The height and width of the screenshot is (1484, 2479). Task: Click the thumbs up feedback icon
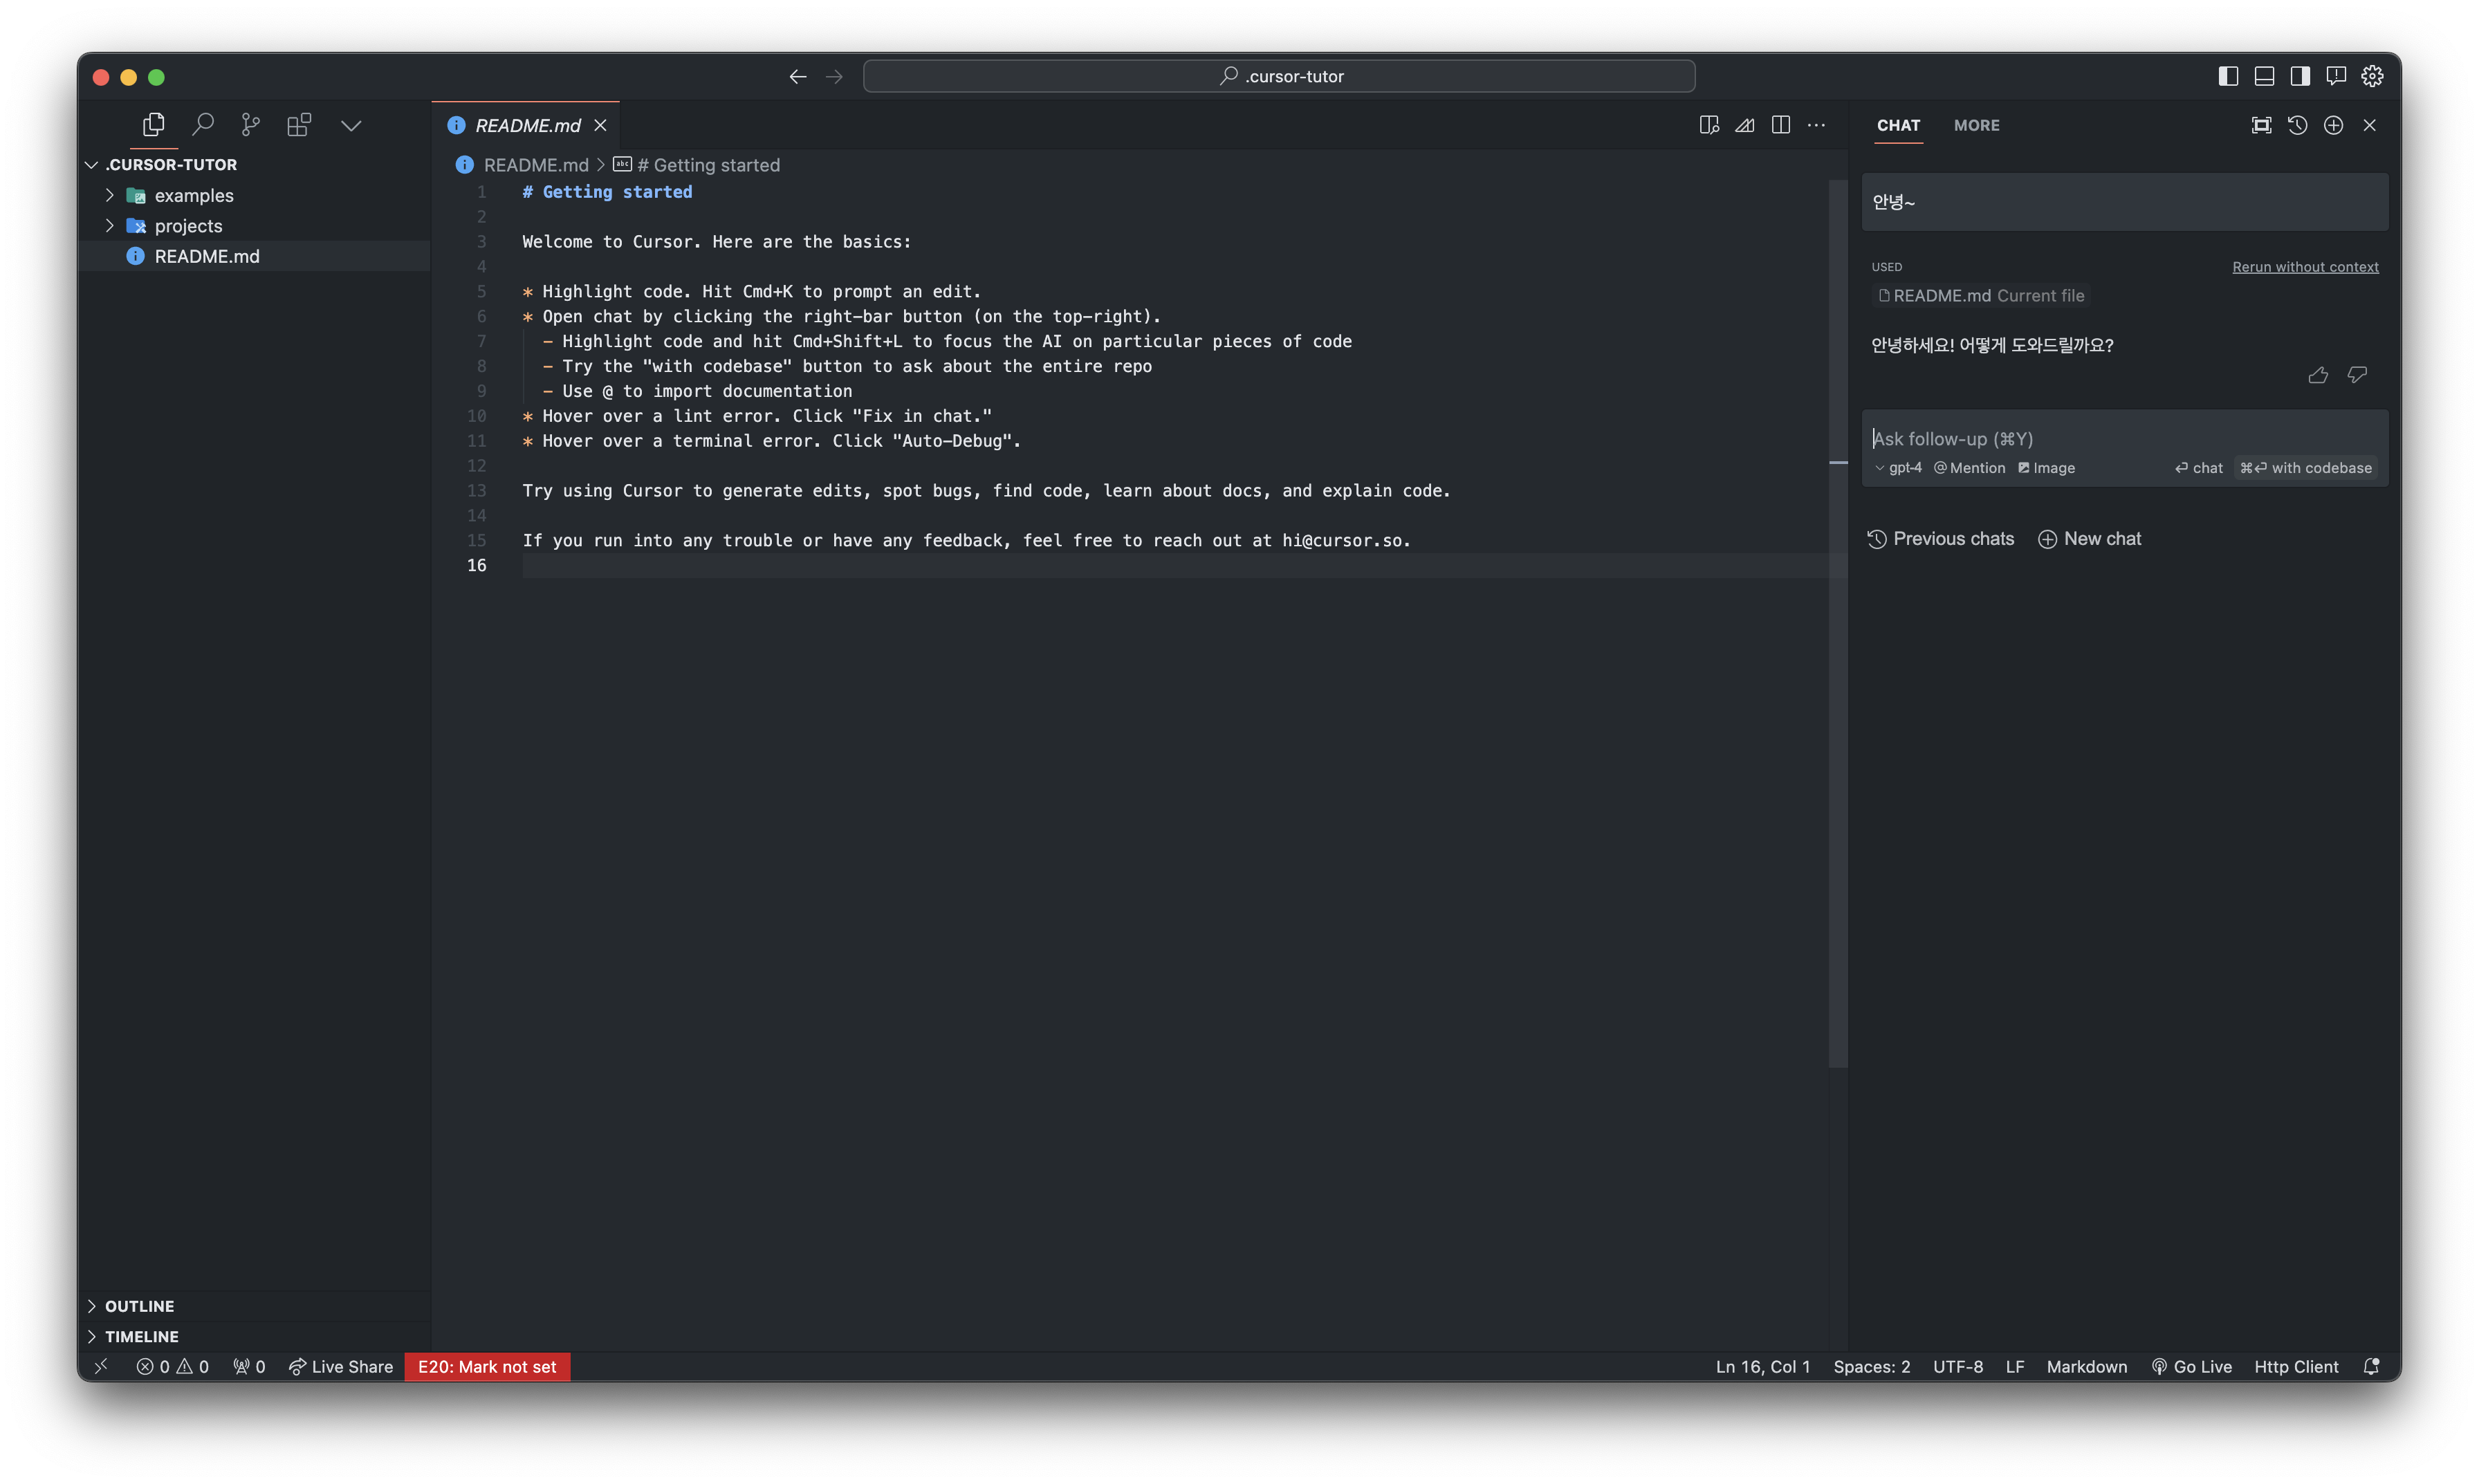2317,375
